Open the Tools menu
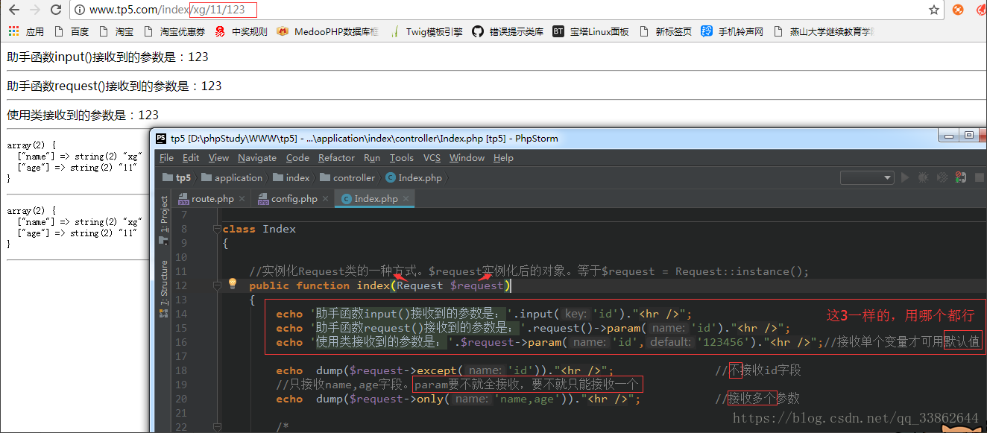Image resolution: width=987 pixels, height=433 pixels. pos(401,157)
